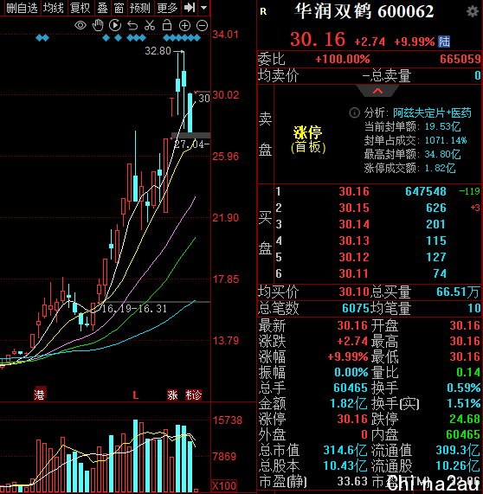Click the 删自选 toolbar button
The image size is (483, 494).
point(22,8)
